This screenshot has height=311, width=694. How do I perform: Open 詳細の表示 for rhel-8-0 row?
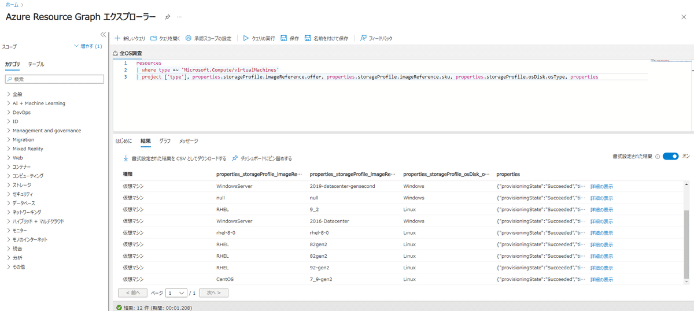[601, 232]
